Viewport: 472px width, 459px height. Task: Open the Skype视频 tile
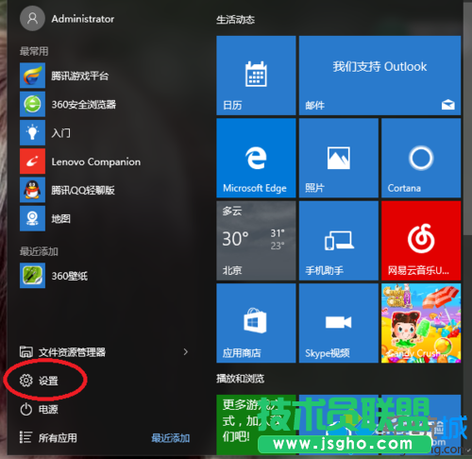click(x=339, y=323)
